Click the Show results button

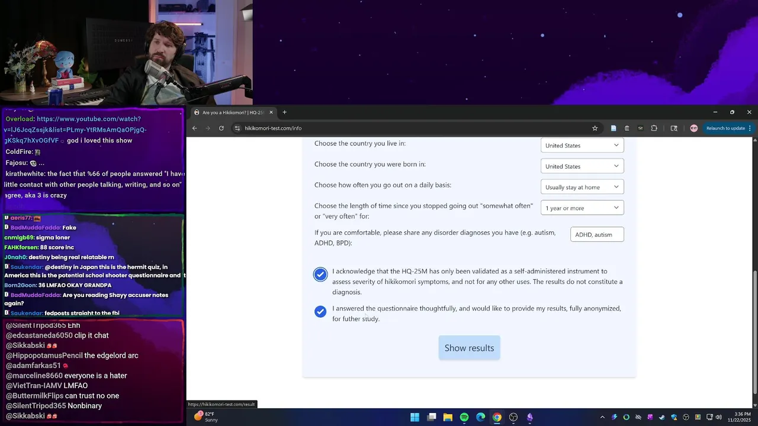(469, 348)
